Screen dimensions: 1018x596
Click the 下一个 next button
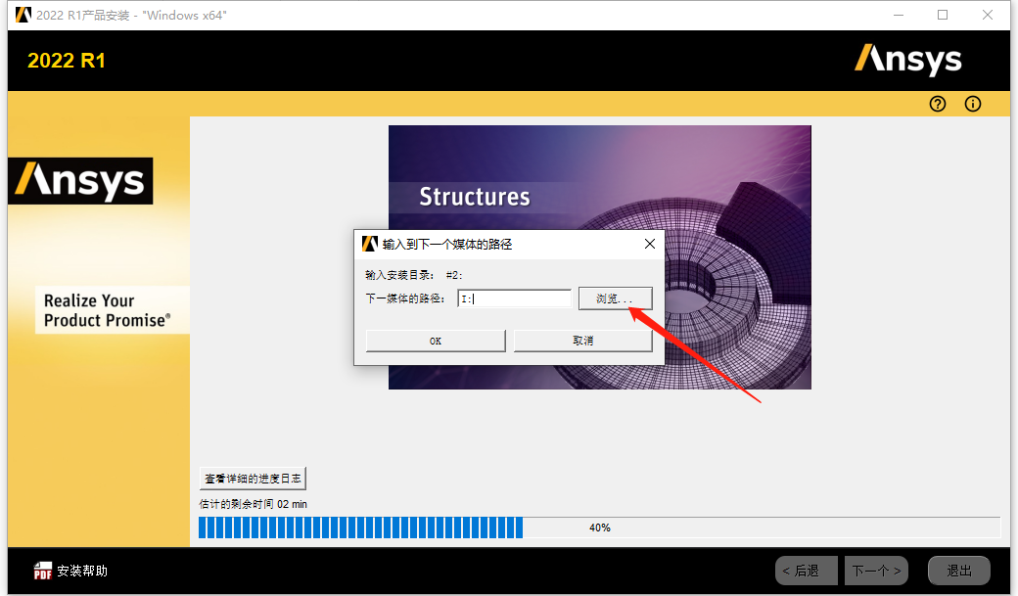point(876,570)
